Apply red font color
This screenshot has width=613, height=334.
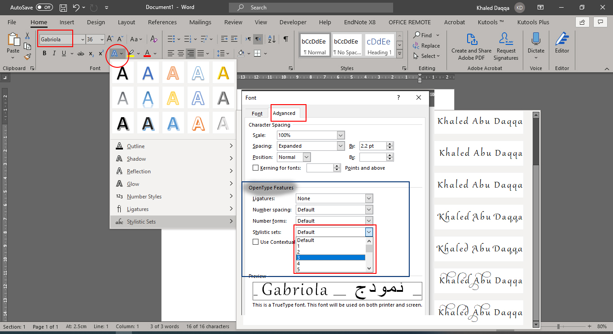pyautogui.click(x=147, y=53)
